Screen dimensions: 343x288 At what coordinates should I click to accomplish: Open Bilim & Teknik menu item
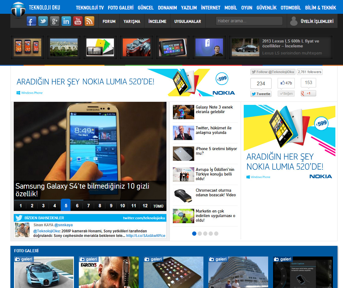point(320,8)
